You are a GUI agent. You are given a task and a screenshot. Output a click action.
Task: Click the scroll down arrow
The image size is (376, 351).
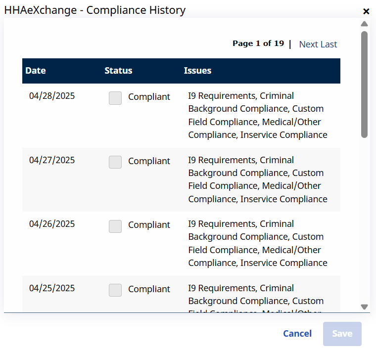click(365, 307)
